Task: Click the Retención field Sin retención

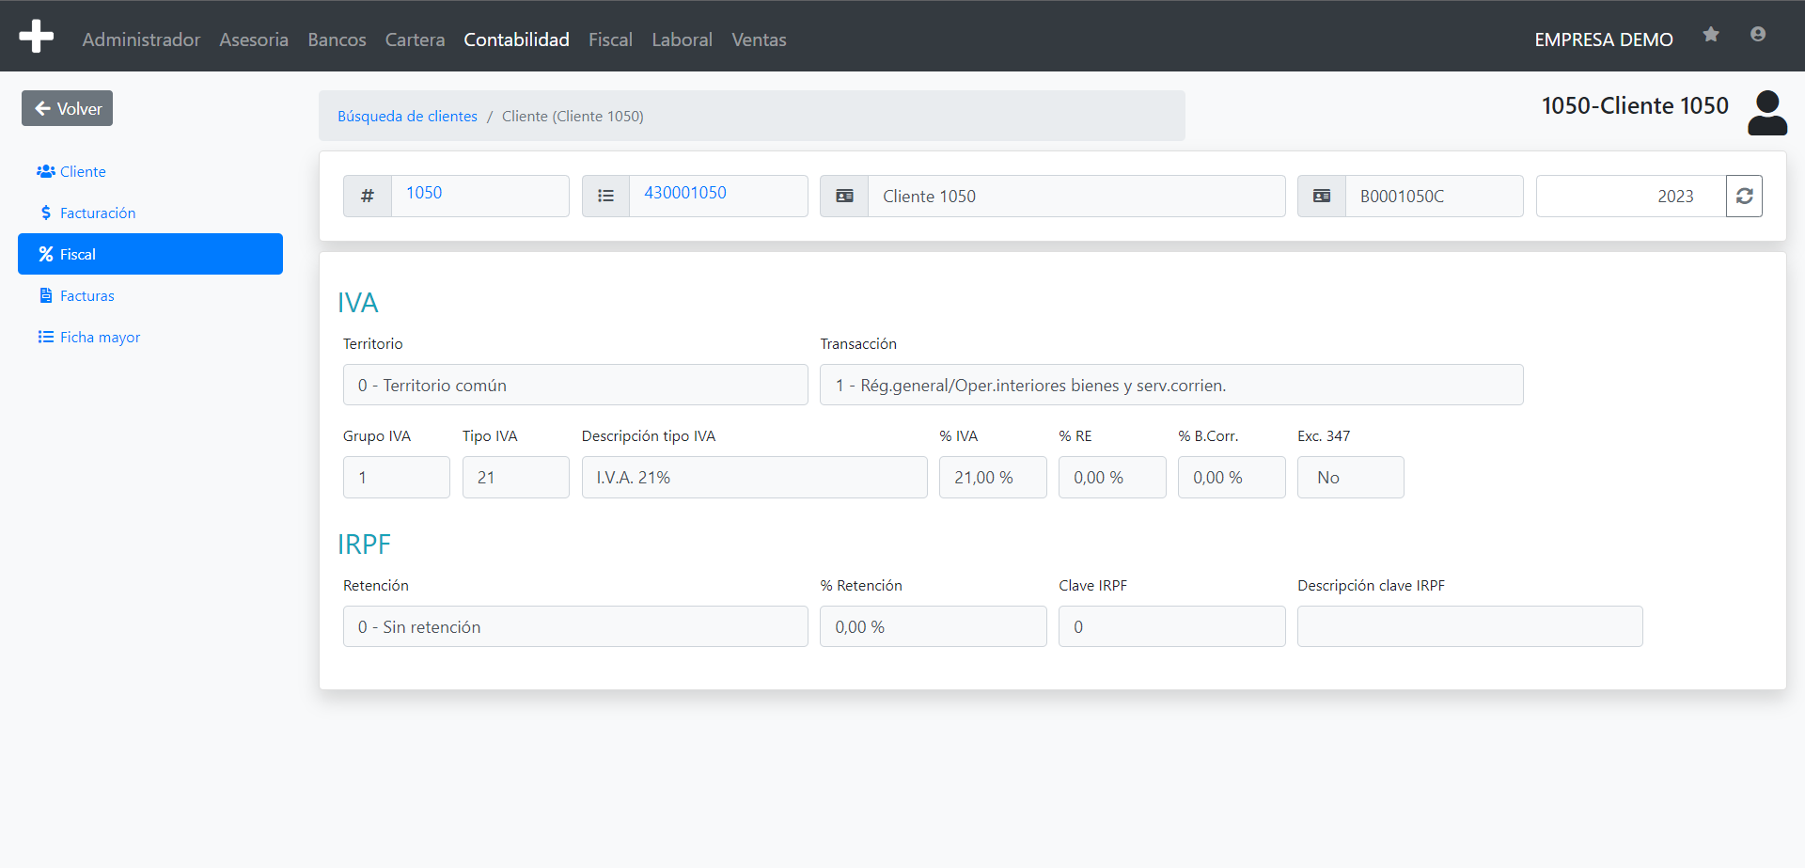Action: click(575, 626)
